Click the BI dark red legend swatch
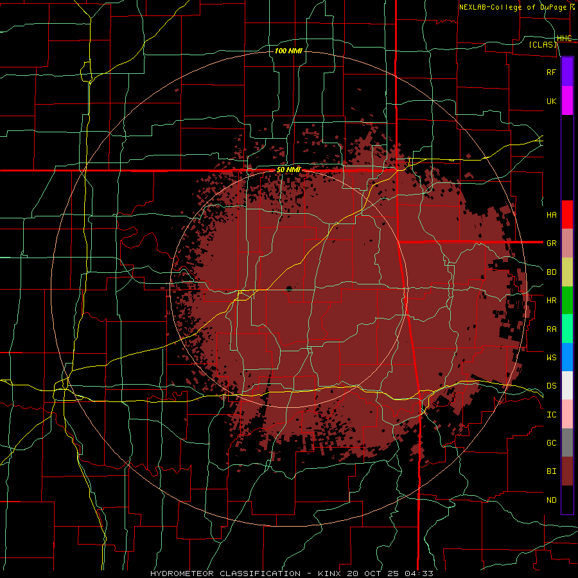This screenshot has height=578, width=578. (567, 471)
